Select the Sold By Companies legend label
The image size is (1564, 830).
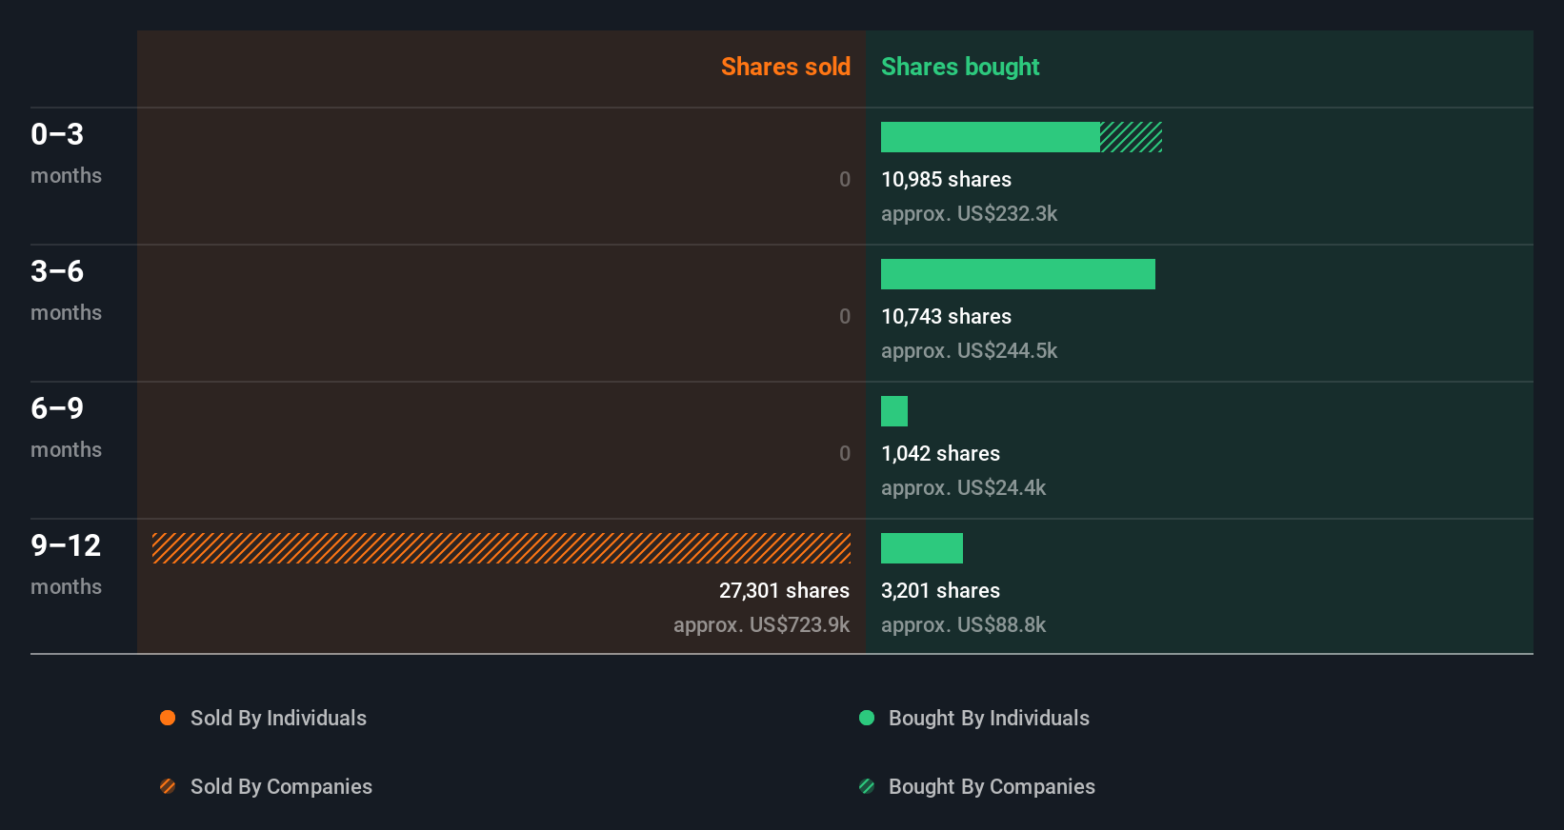click(x=281, y=786)
